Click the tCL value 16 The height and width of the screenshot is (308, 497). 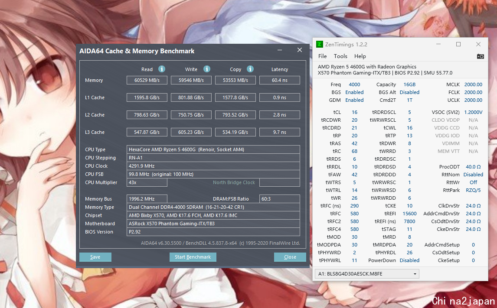tap(354, 112)
